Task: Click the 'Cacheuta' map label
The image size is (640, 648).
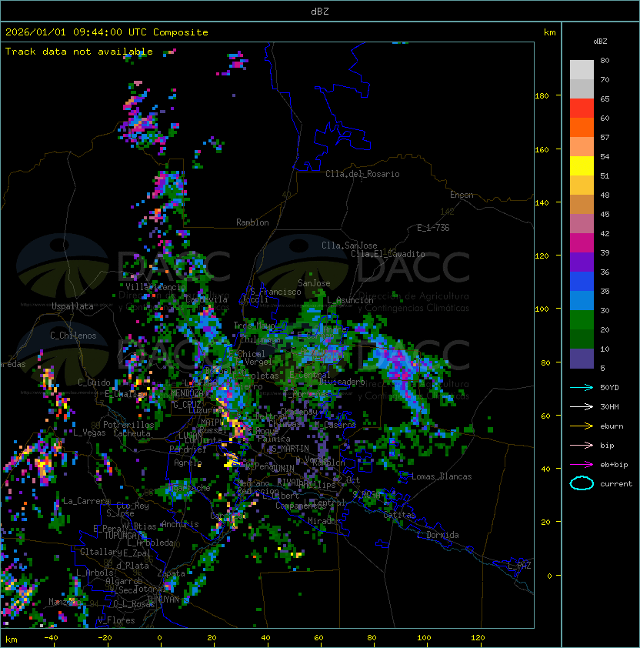Action: pos(132,433)
